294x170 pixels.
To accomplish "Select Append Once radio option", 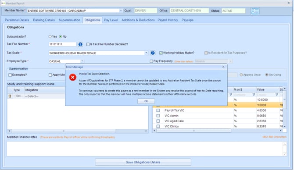I will 241,74.
